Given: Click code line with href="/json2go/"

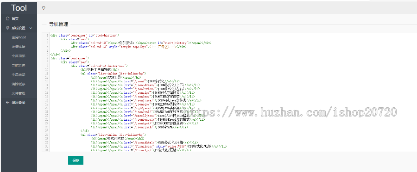Looking at the screenshot, I should pyautogui.click(x=142, y=104).
